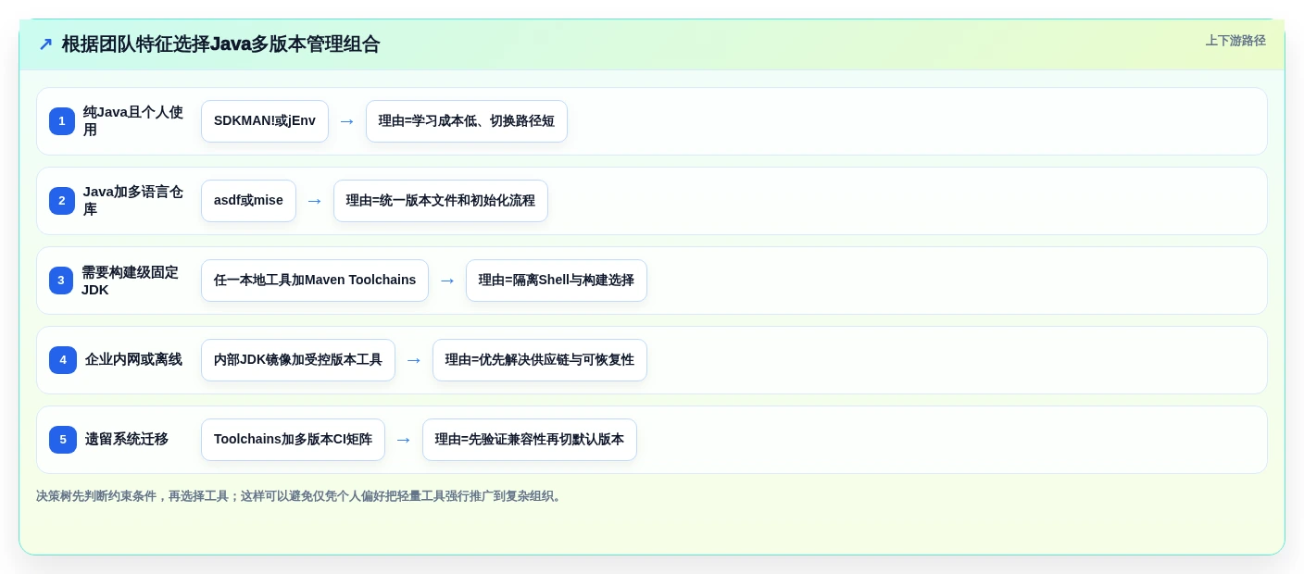
Task: Click the 内部JDK镜像加受控版本工具 chip
Action: 298,360
